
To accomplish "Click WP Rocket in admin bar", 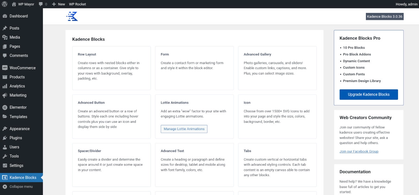I will [78, 4].
